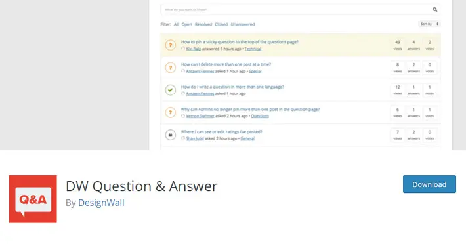
Task: Select the Open filter
Action: (186, 24)
